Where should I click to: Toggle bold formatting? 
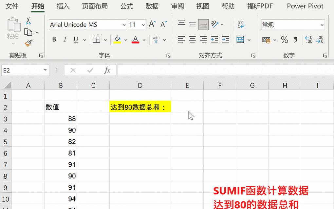(54, 40)
